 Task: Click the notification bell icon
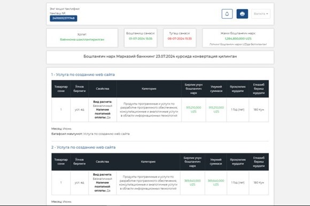pyautogui.click(x=227, y=14)
